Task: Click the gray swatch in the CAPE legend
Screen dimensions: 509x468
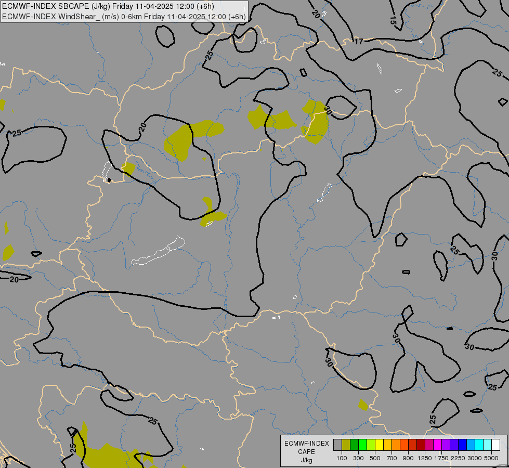Action: [337, 445]
